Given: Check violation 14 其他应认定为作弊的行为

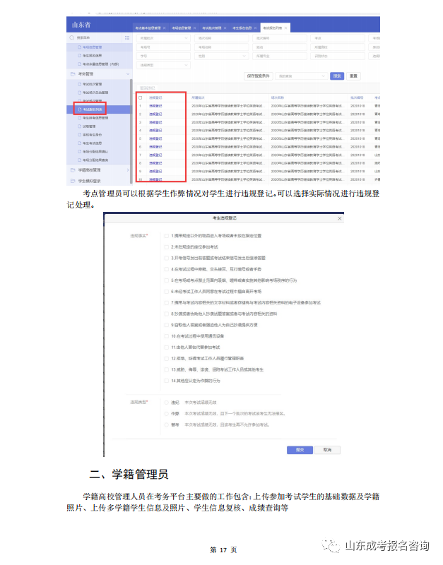Looking at the screenshot, I should pos(166,381).
